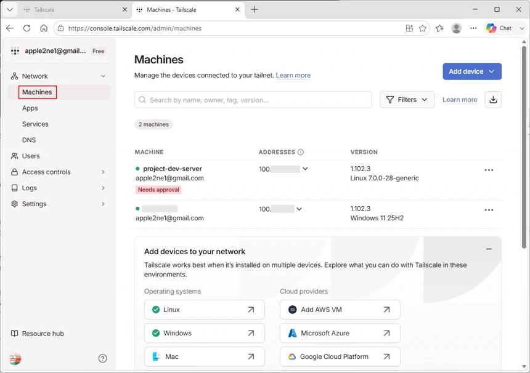The width and height of the screenshot is (530, 373).
Task: Open Google Cloud Platform option
Action: (x=340, y=356)
